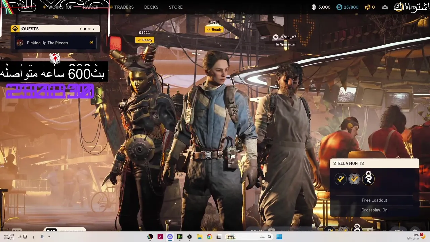430x242 pixels.
Task: Open the taskbar clock and date
Action: (9, 237)
